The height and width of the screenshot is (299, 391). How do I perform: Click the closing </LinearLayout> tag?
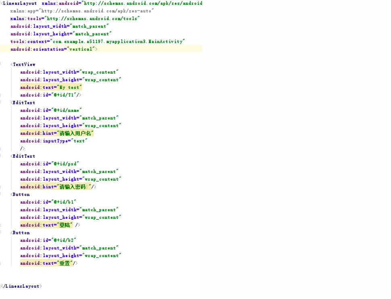(22, 286)
